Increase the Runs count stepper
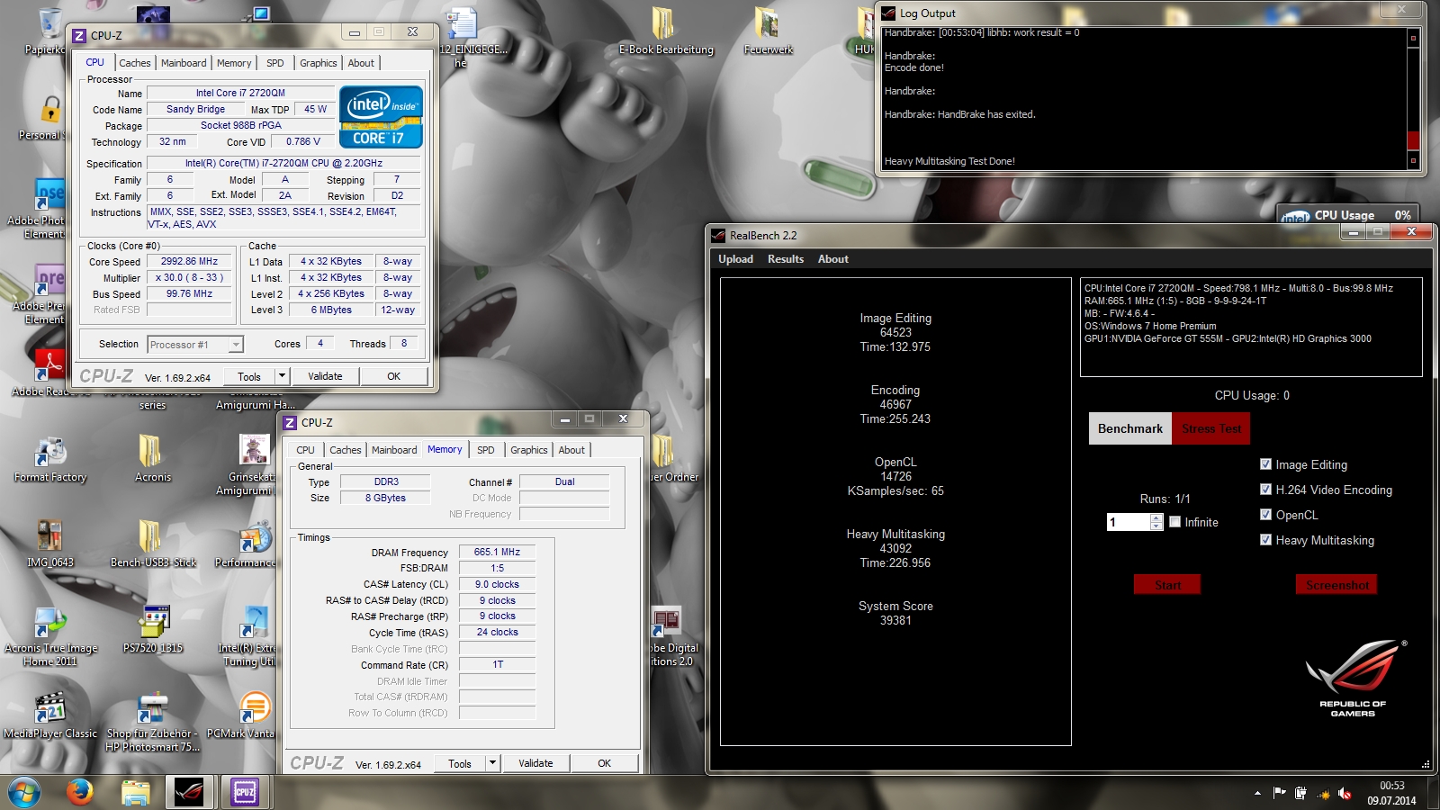 click(x=1156, y=517)
